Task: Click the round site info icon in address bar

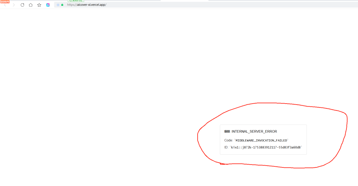Action: click(x=58, y=5)
